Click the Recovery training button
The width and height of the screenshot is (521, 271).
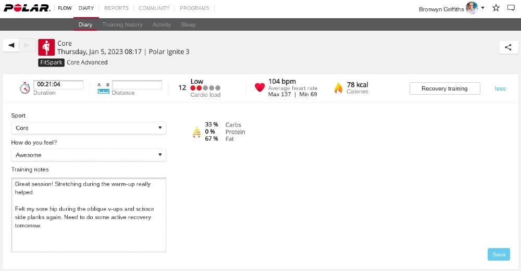click(444, 88)
